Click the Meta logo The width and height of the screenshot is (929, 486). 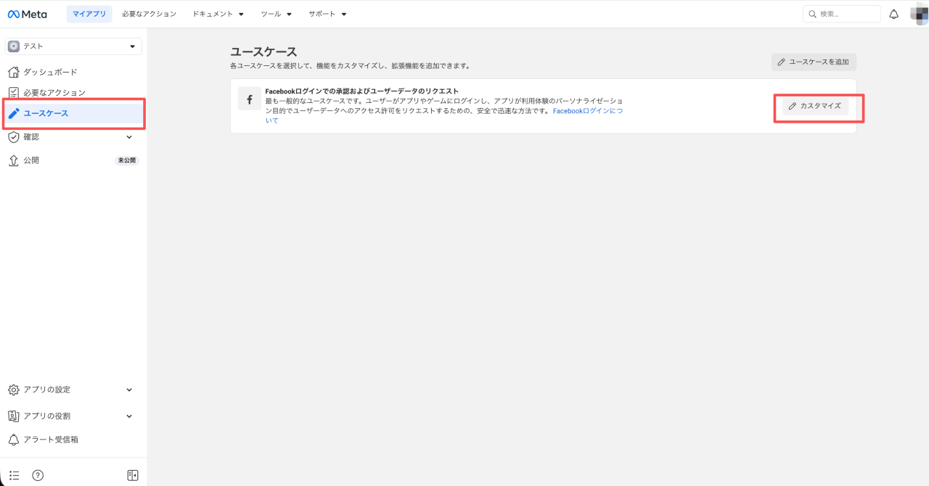27,14
